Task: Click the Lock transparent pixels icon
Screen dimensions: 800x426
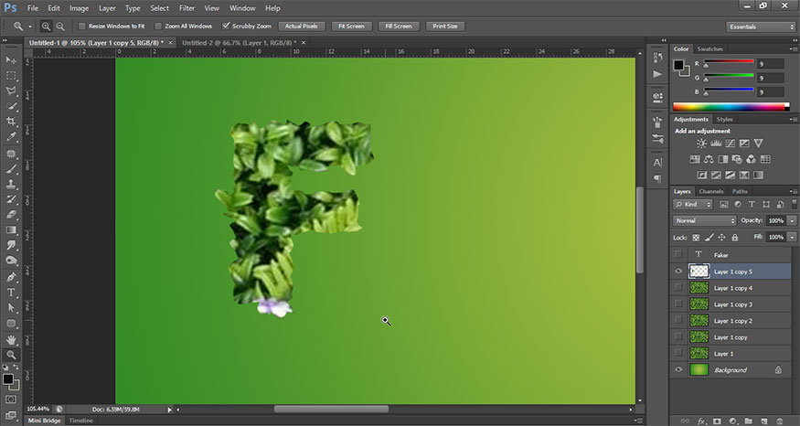Action: [x=696, y=238]
